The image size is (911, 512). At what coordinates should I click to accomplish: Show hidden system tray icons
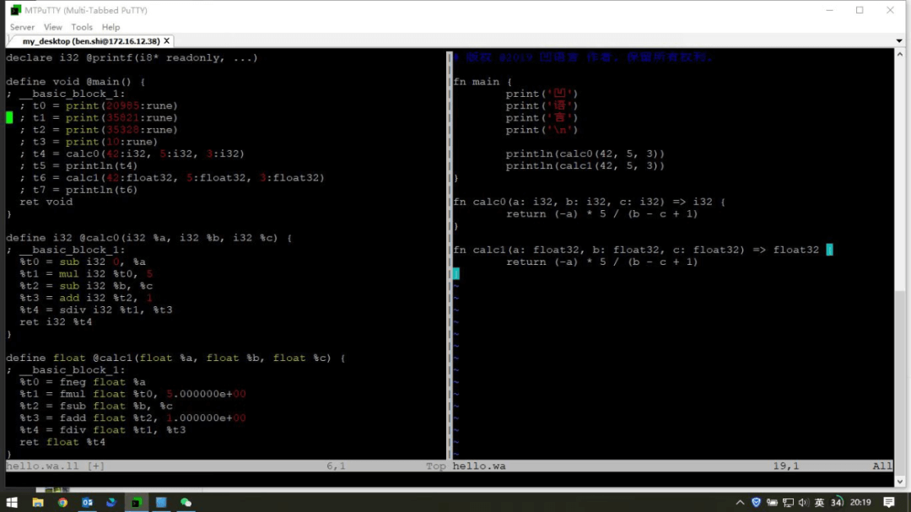(x=740, y=502)
